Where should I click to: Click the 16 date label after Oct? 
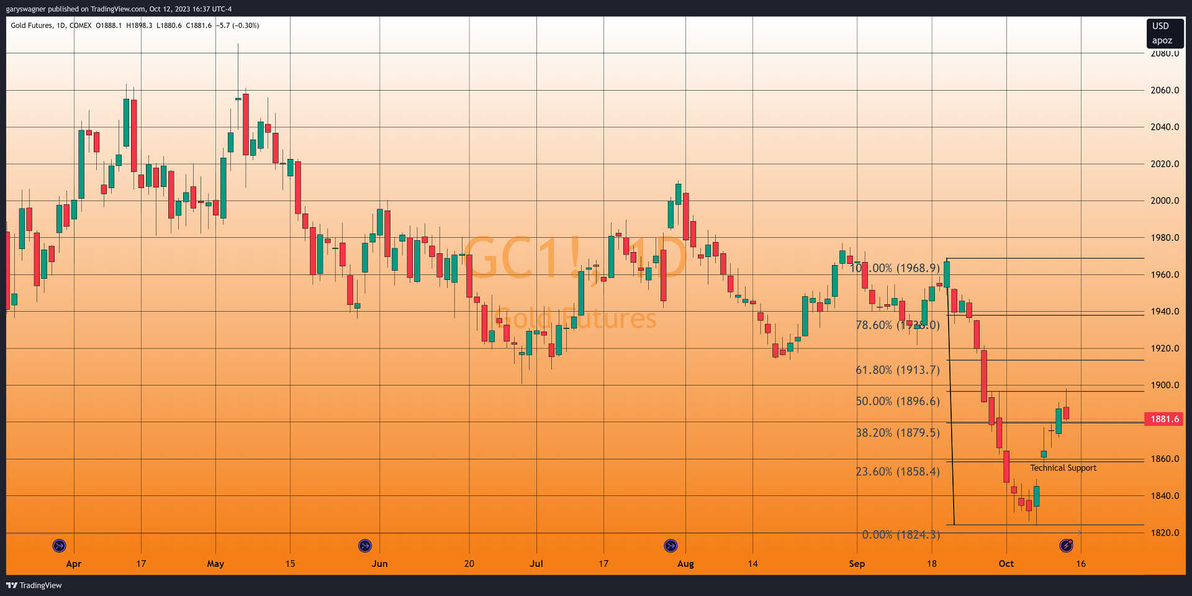point(1081,564)
